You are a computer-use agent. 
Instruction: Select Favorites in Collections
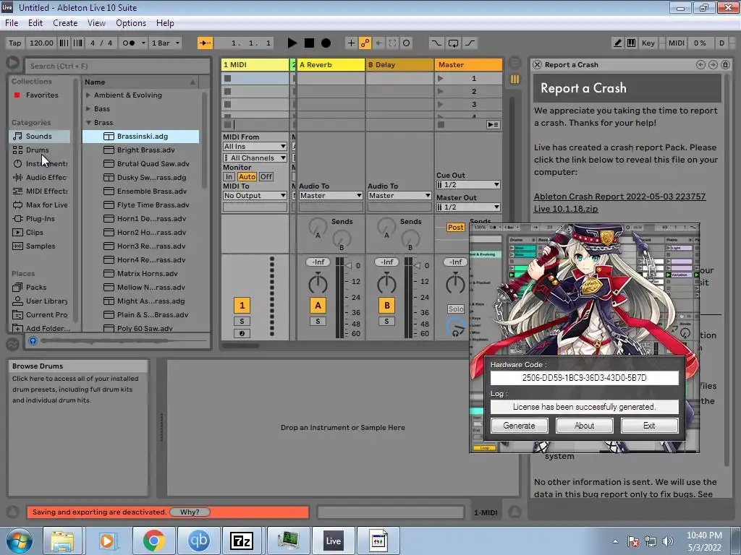(x=41, y=95)
